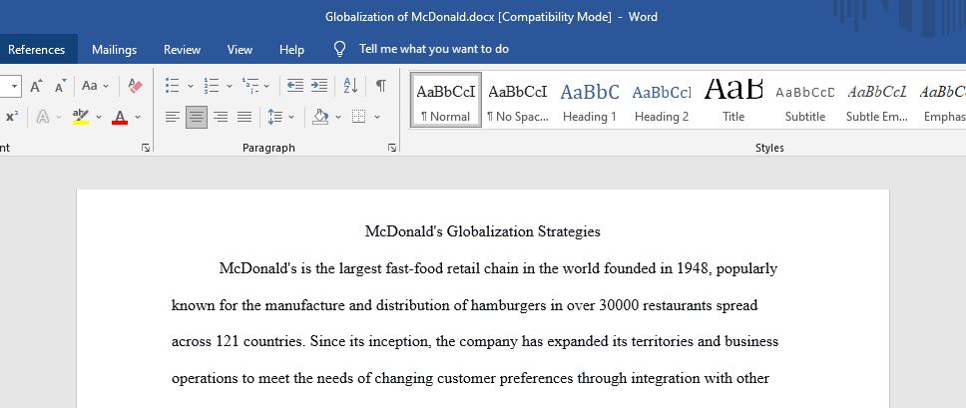Toggle center alignment
This screenshot has height=408, width=966.
197,117
